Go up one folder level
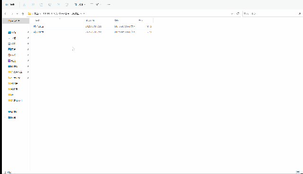The image size is (303, 174). (23, 14)
